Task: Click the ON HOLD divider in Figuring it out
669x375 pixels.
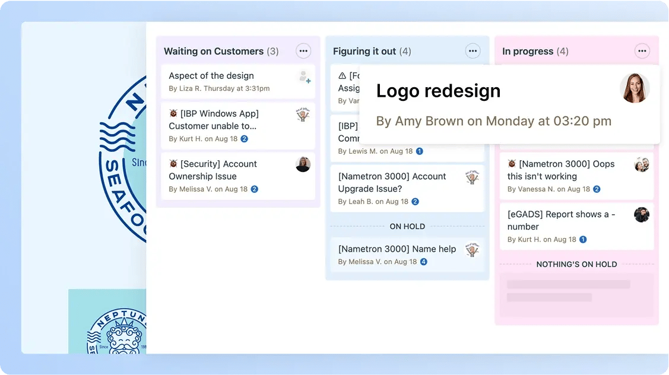Action: coord(408,226)
